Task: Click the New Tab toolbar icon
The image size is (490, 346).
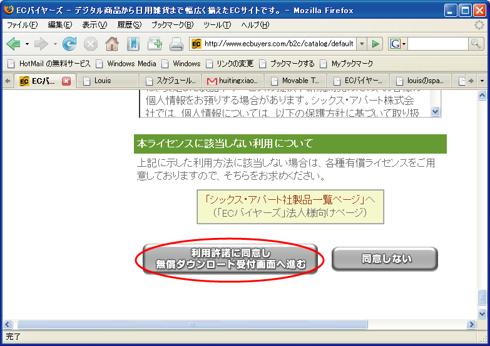Action: point(155,44)
